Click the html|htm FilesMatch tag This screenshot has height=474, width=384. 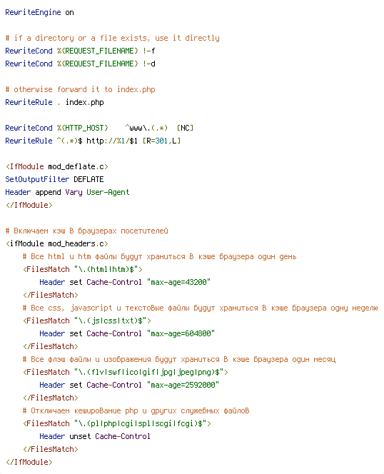83,269
